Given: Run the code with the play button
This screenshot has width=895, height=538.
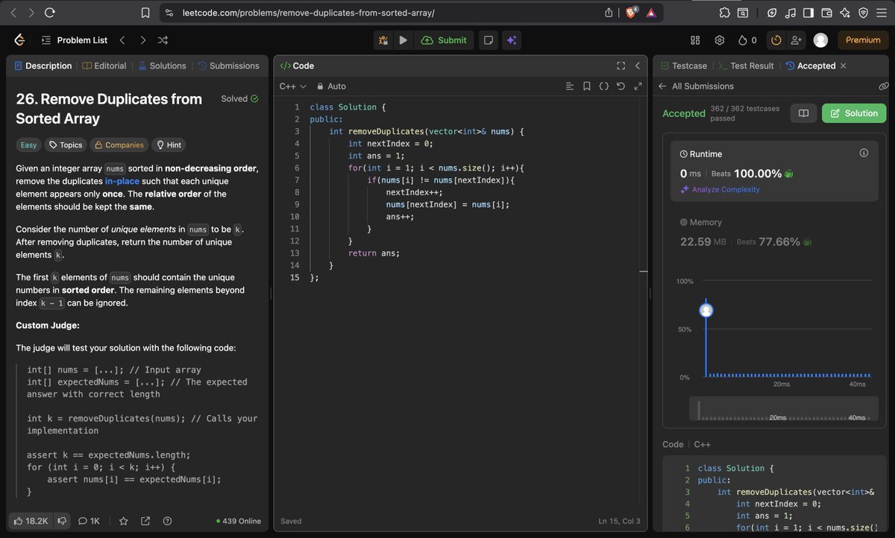Looking at the screenshot, I should pos(403,40).
